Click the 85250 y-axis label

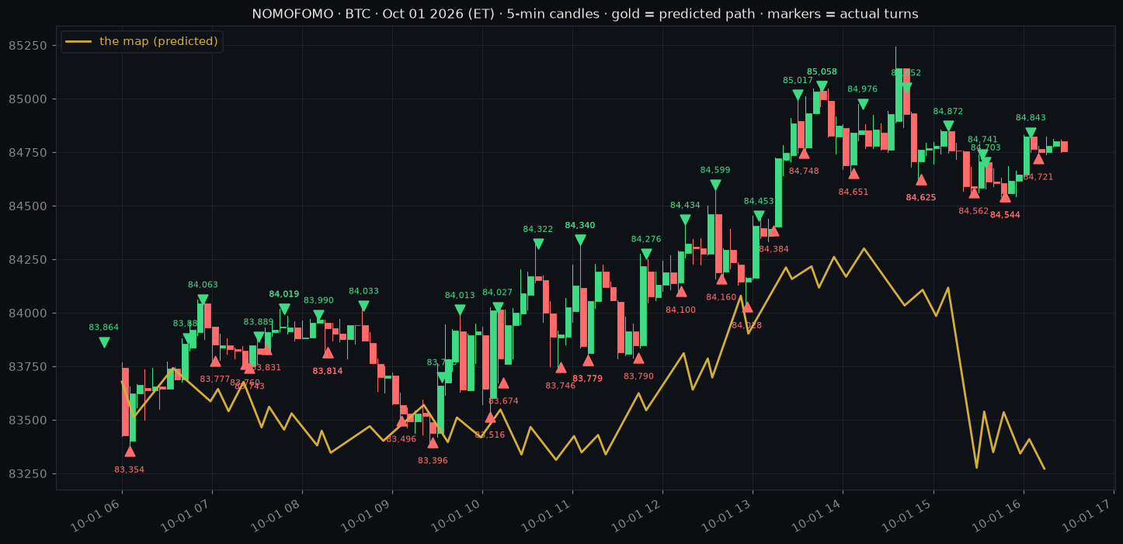point(29,45)
